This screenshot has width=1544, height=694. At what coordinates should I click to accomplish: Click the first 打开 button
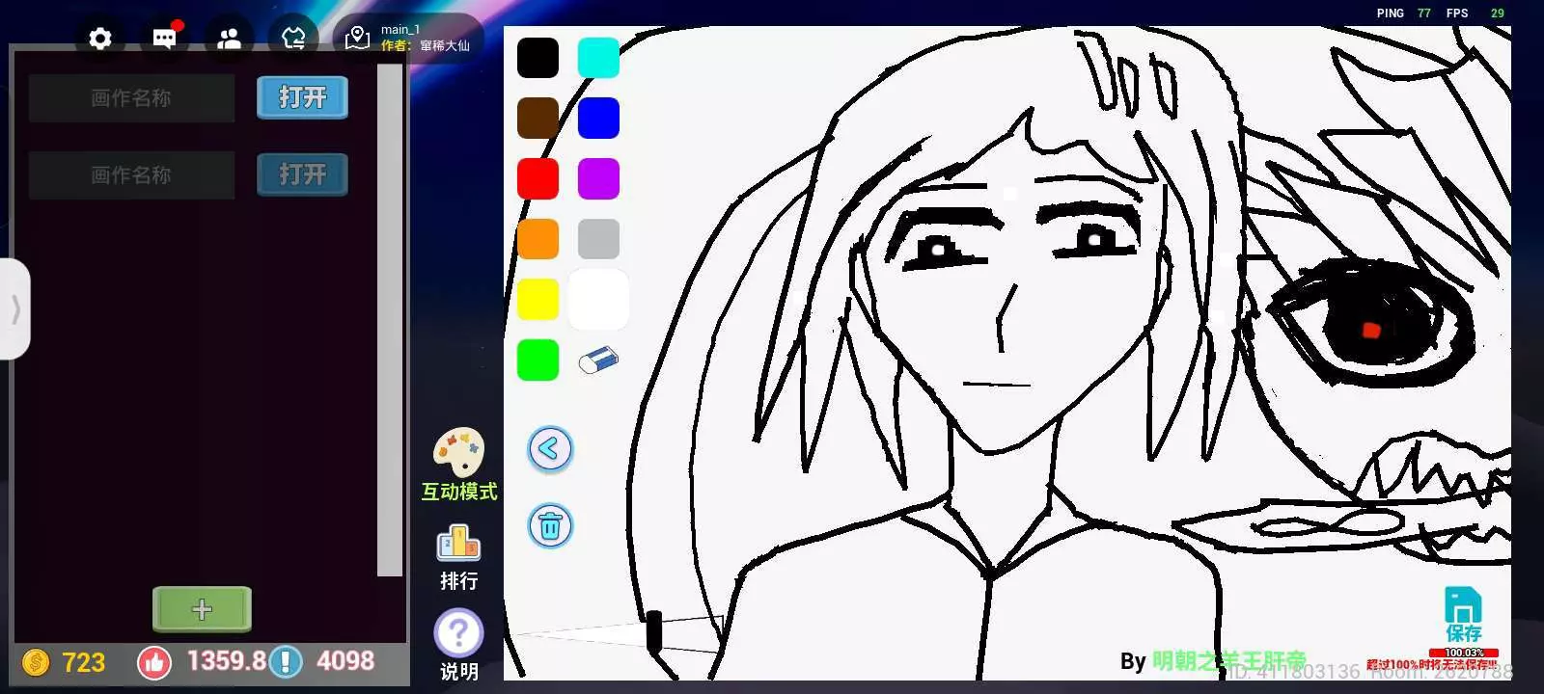tap(302, 97)
